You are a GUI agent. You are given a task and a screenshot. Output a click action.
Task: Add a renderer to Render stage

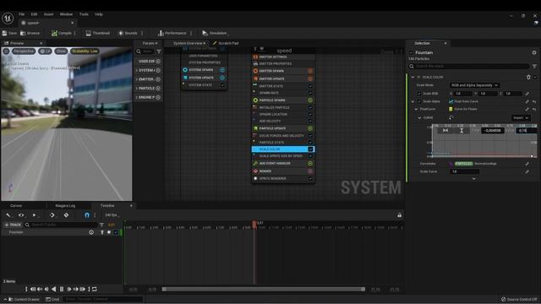click(310, 171)
